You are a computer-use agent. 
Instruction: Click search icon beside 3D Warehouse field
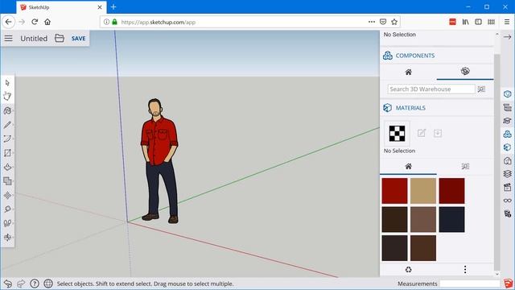tap(481, 89)
